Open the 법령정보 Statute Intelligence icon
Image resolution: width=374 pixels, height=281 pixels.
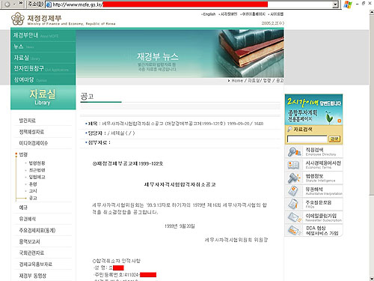click(x=294, y=178)
